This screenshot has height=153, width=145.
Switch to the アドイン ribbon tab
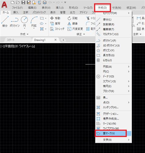click(x=84, y=13)
